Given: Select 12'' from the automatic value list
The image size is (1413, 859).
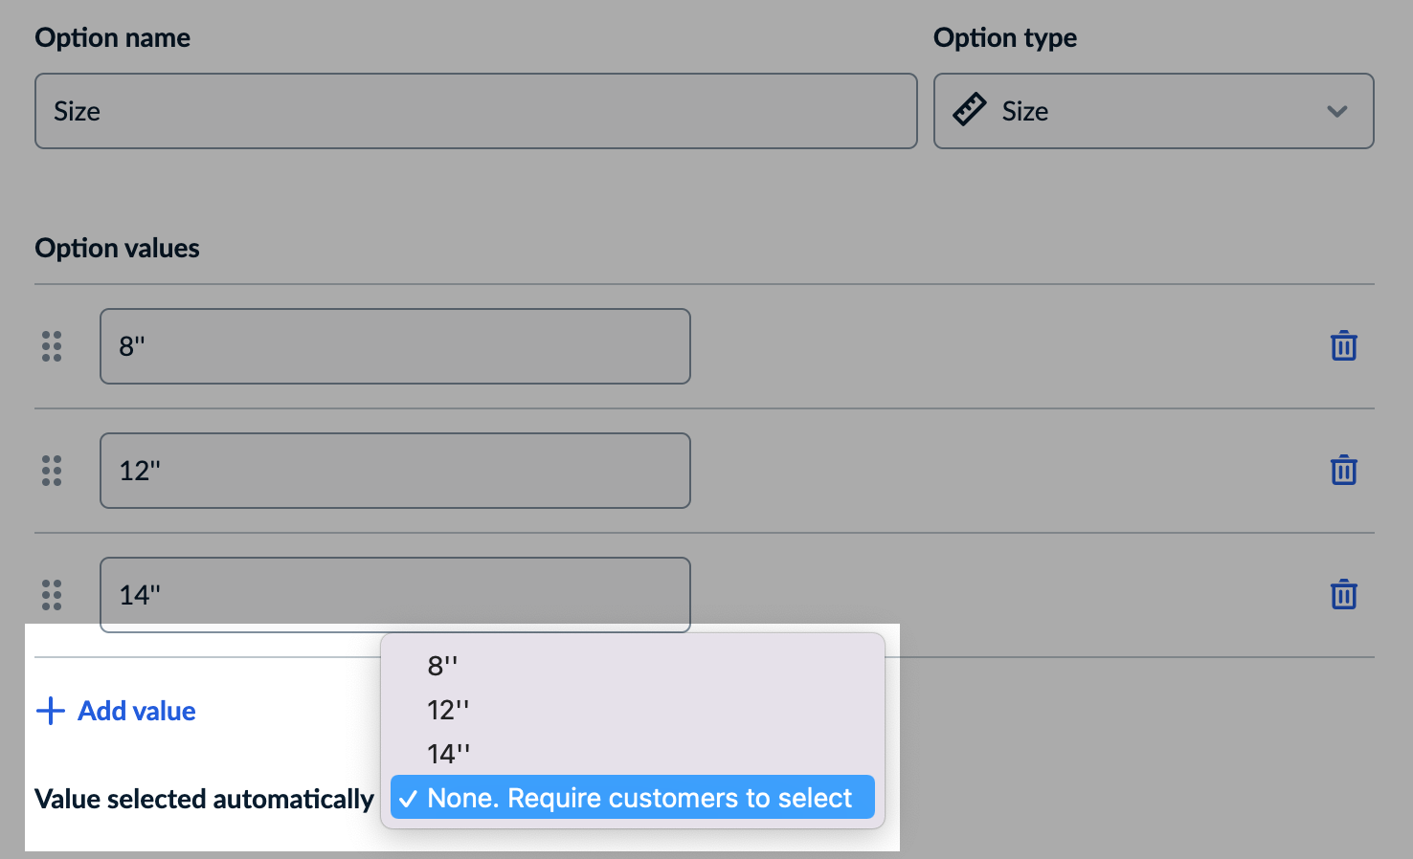Looking at the screenshot, I should click(x=447, y=710).
